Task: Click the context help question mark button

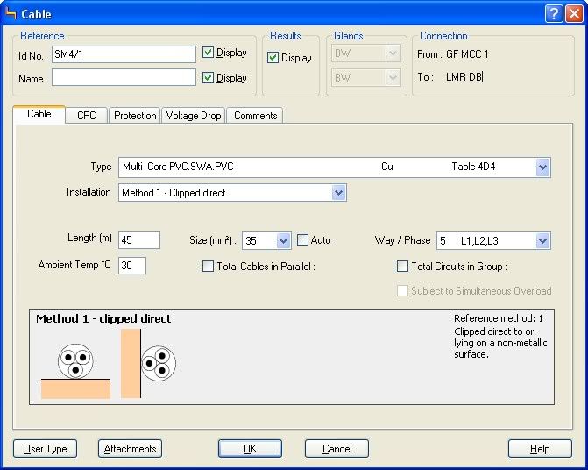Action: [x=554, y=14]
